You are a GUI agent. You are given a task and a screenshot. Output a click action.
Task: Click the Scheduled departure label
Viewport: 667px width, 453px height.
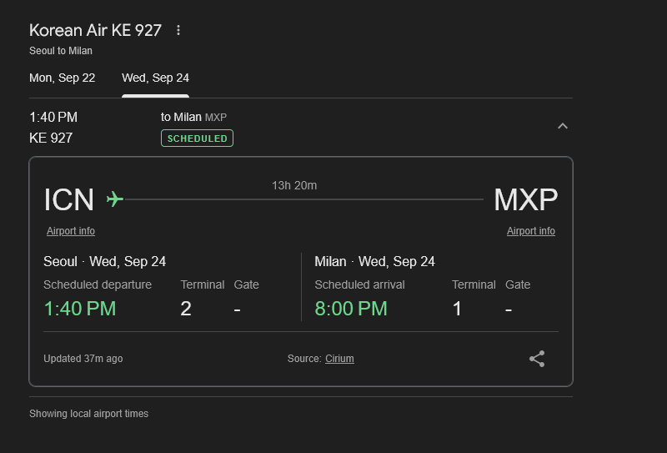(98, 284)
